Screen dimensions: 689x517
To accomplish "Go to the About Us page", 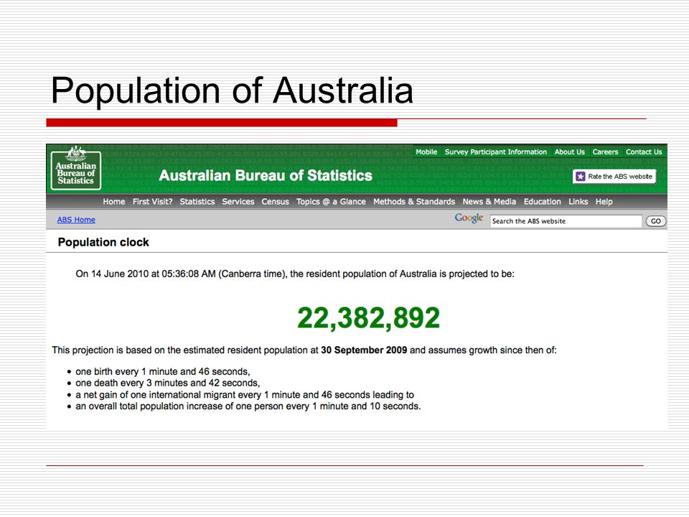I will 569,152.
